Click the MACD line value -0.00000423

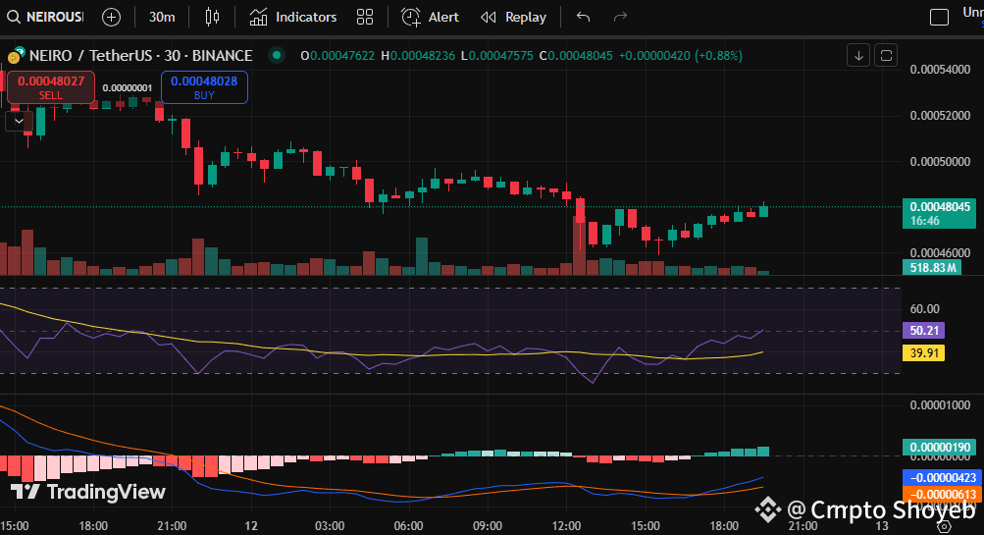click(943, 478)
